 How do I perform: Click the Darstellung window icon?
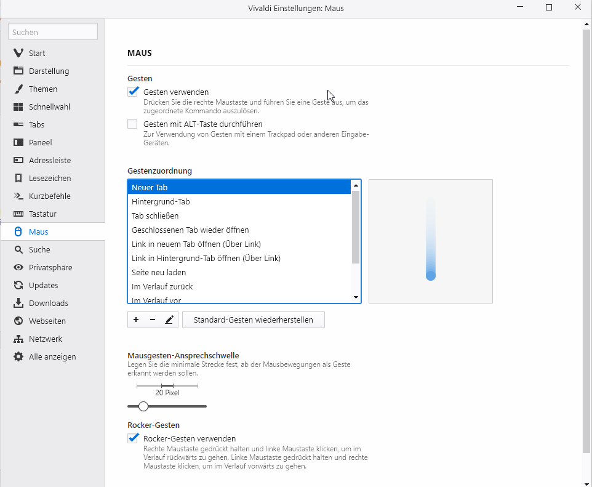point(18,71)
